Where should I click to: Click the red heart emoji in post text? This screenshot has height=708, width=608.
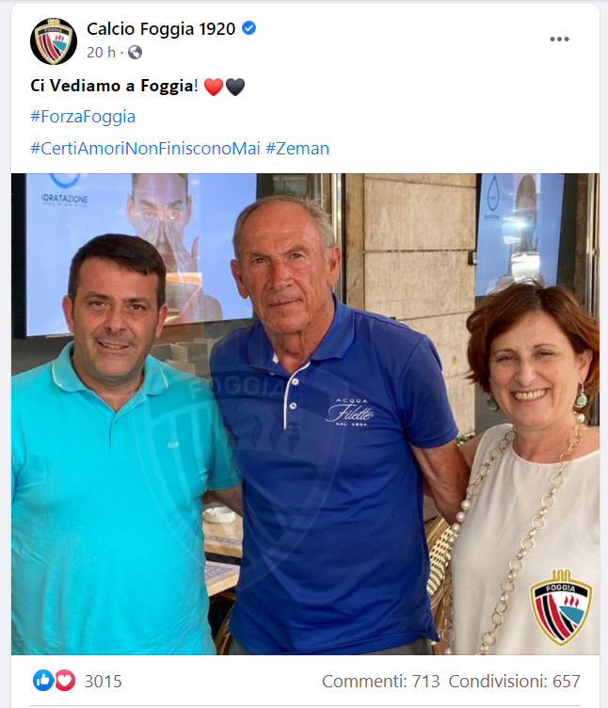[214, 87]
